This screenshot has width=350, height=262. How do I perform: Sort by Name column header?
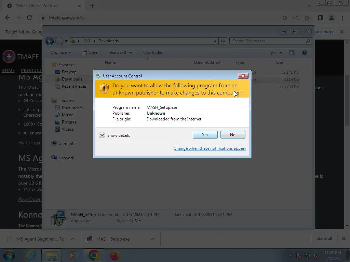[x=110, y=62]
